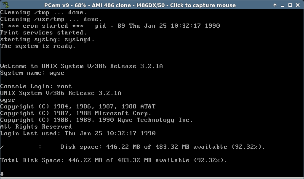Close the PCem window

click(298, 5)
